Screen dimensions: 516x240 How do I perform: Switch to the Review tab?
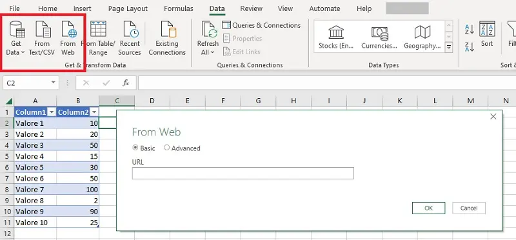(x=252, y=8)
